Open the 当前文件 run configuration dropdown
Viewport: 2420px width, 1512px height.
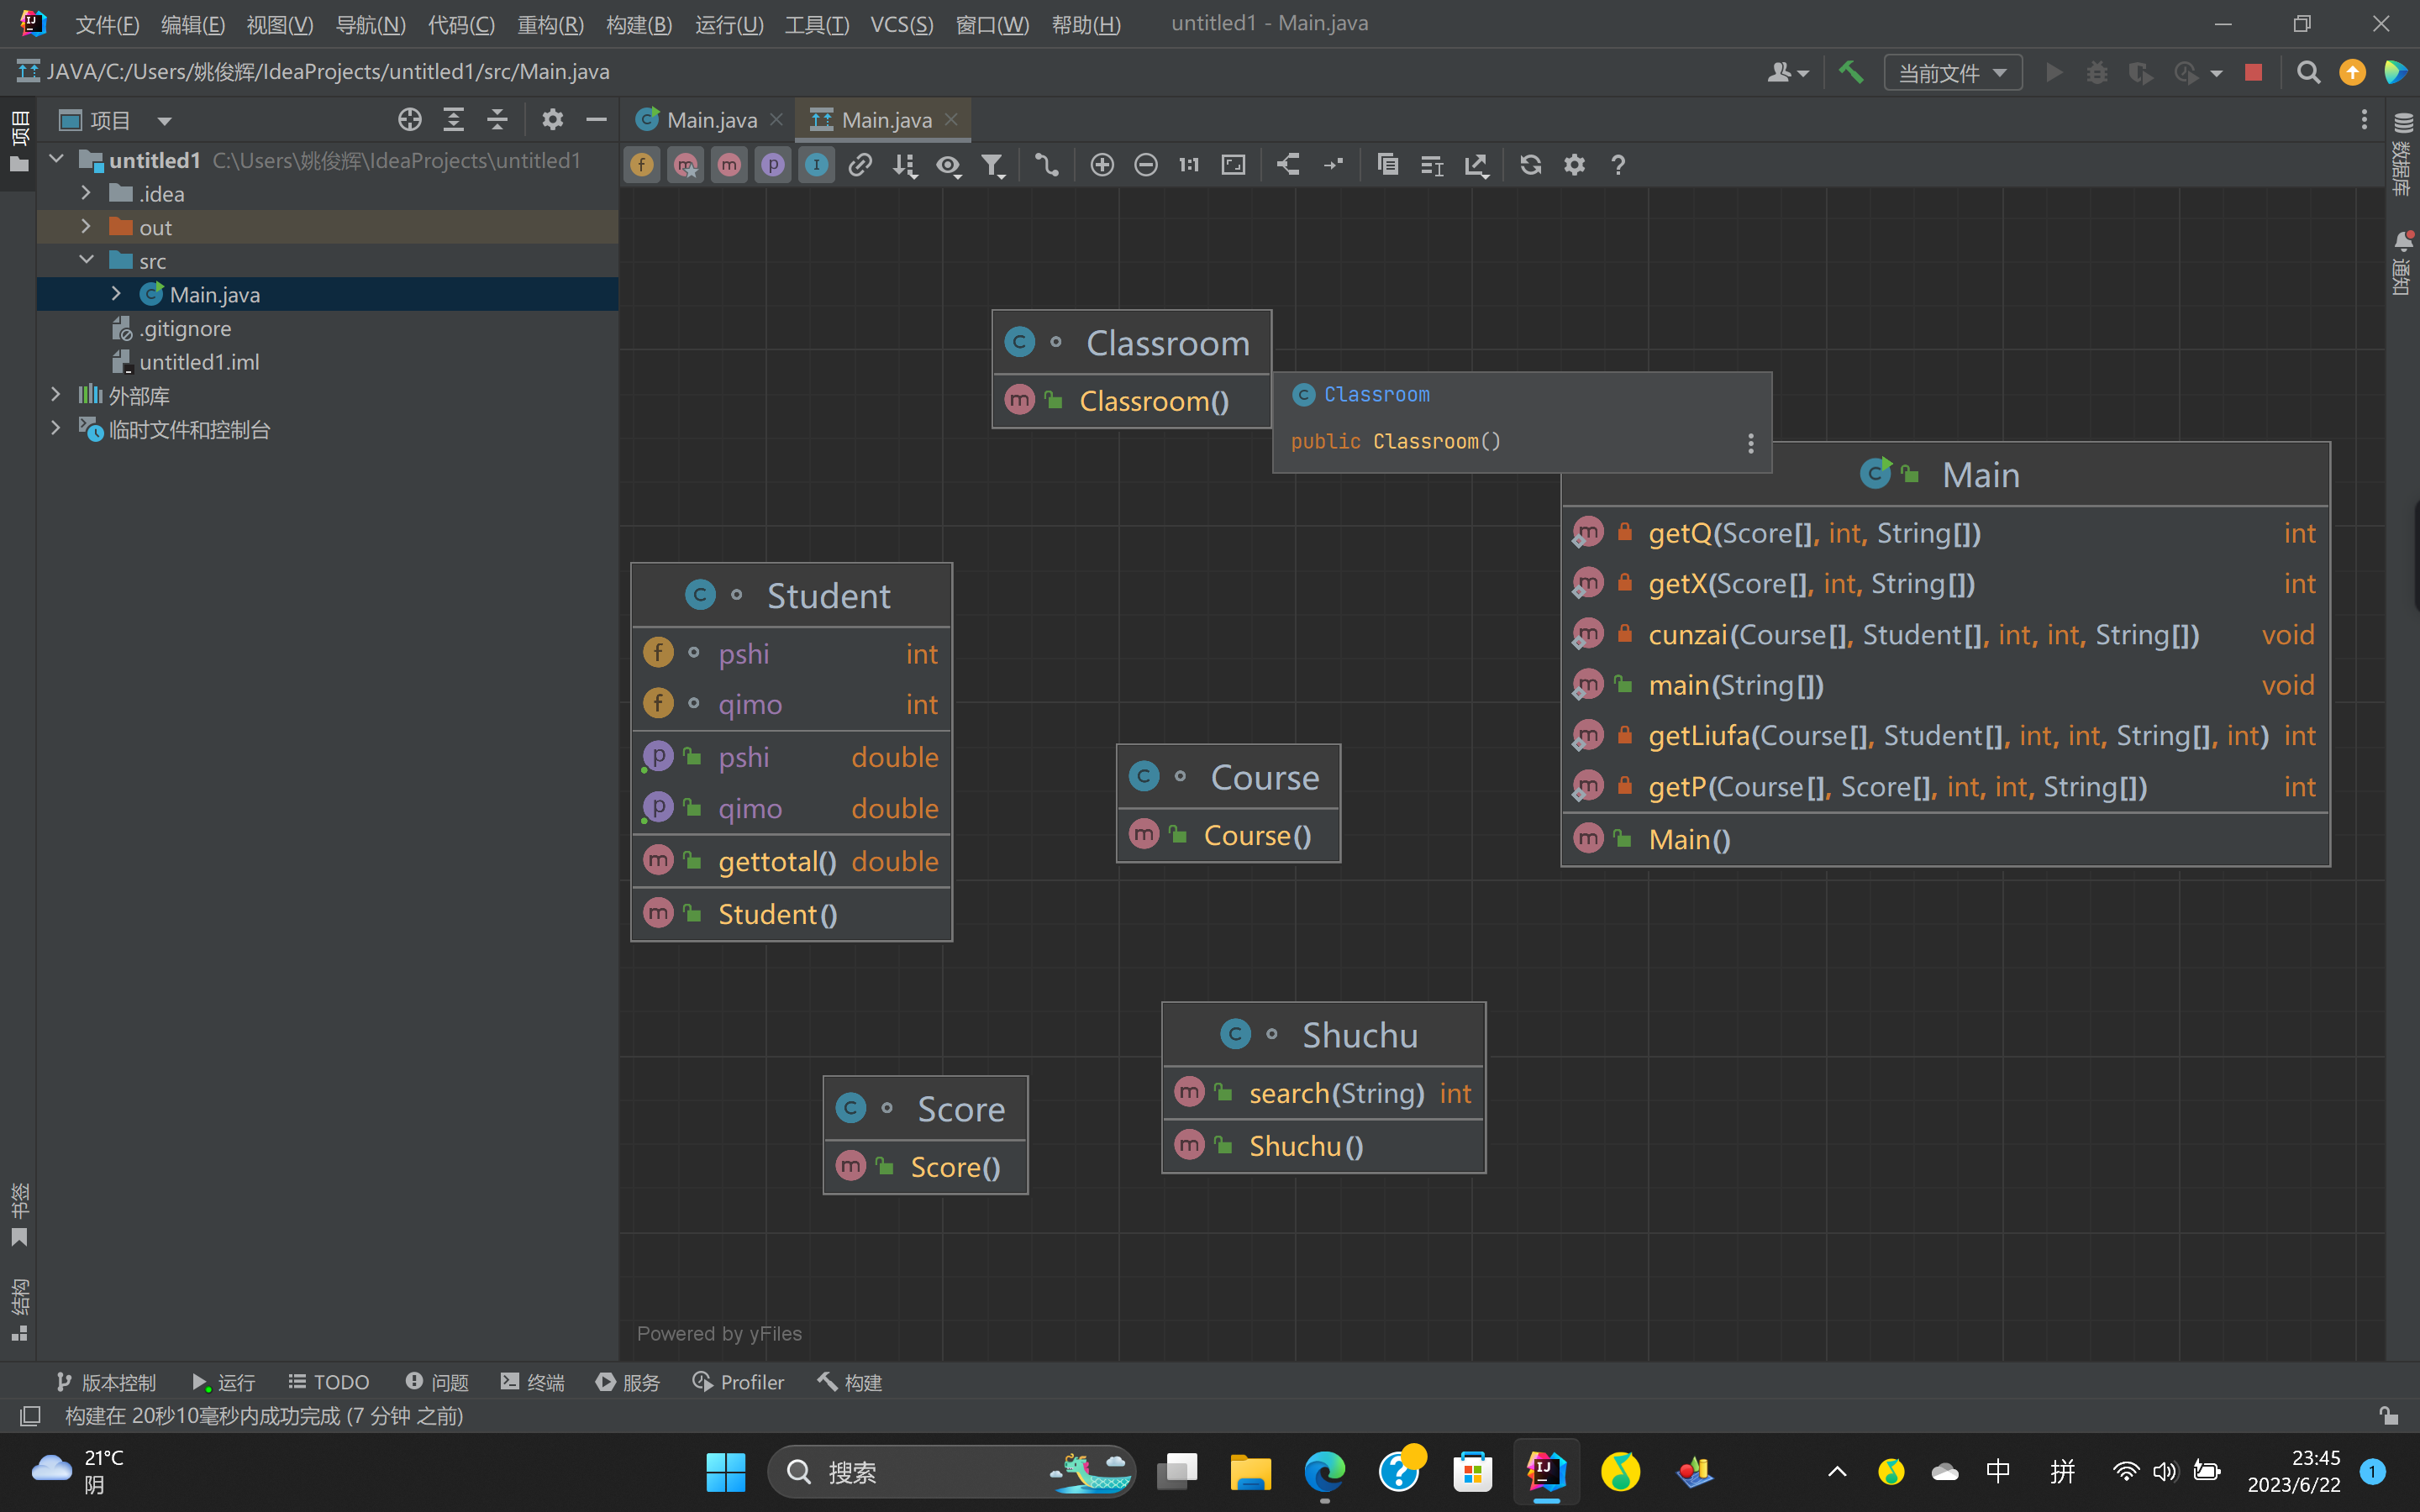point(1952,72)
